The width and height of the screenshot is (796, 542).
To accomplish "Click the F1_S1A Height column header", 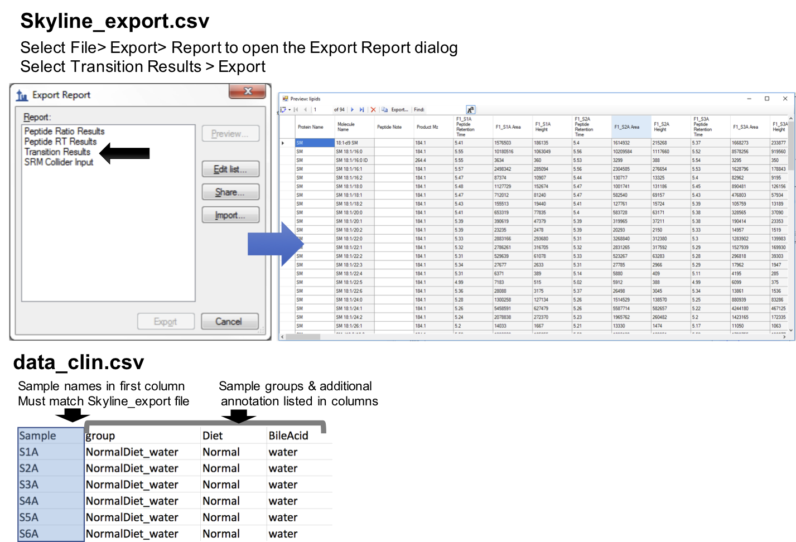I will click(x=552, y=127).
